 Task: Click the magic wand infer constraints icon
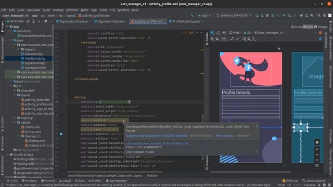point(237,39)
